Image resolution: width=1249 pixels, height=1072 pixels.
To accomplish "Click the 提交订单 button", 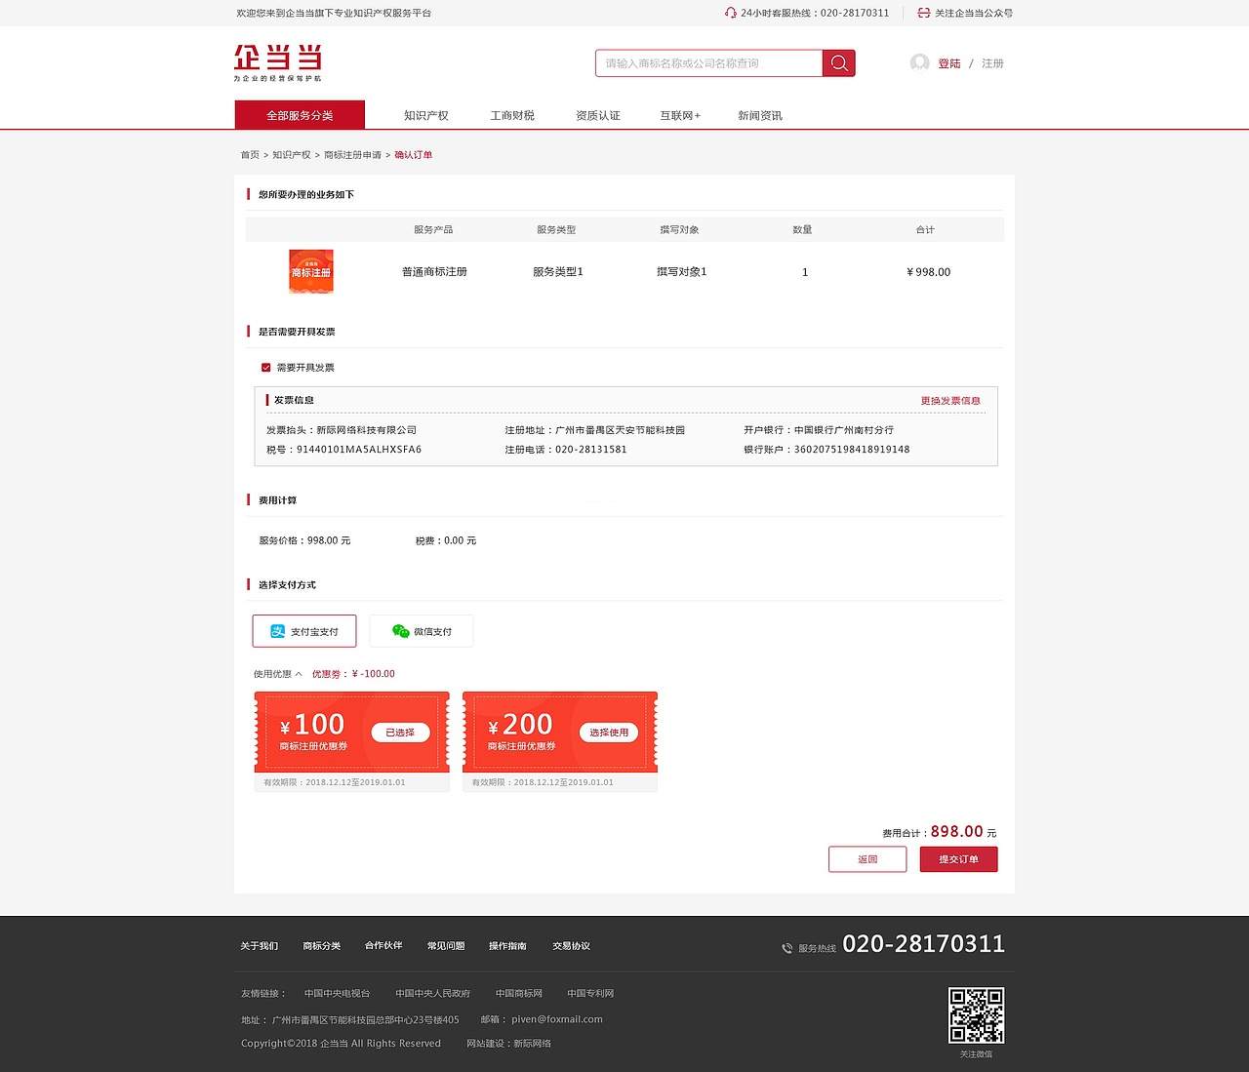I will tap(958, 859).
